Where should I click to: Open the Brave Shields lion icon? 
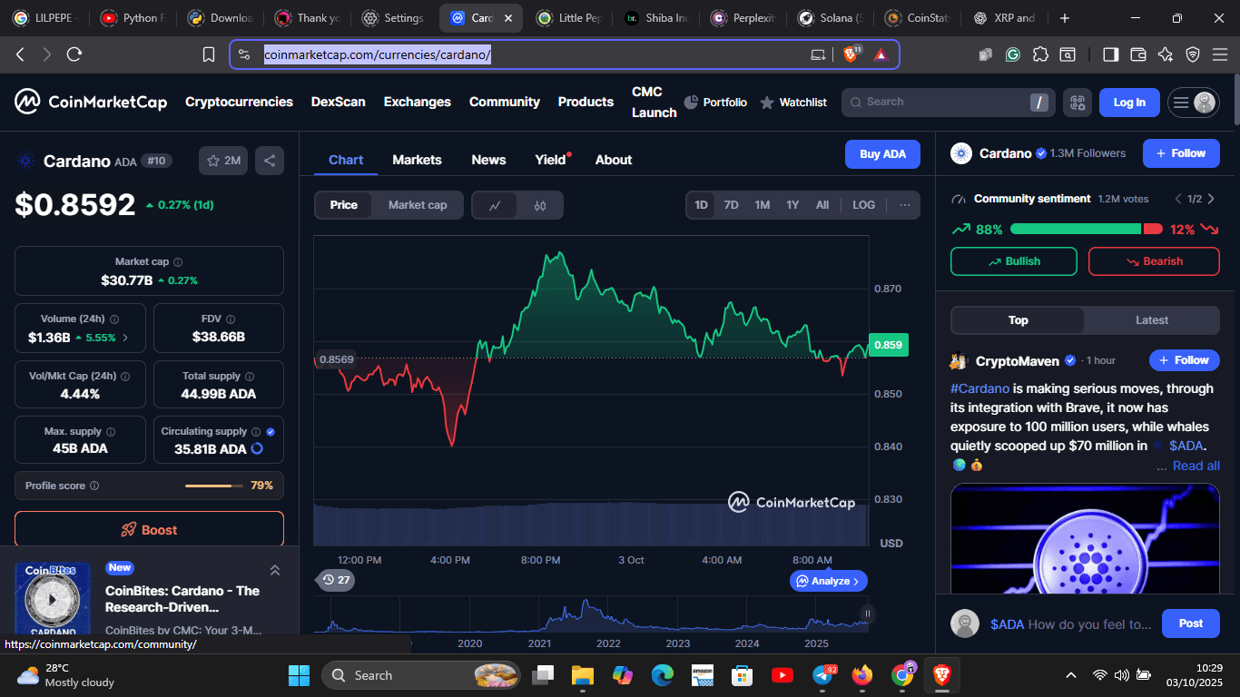coord(851,54)
